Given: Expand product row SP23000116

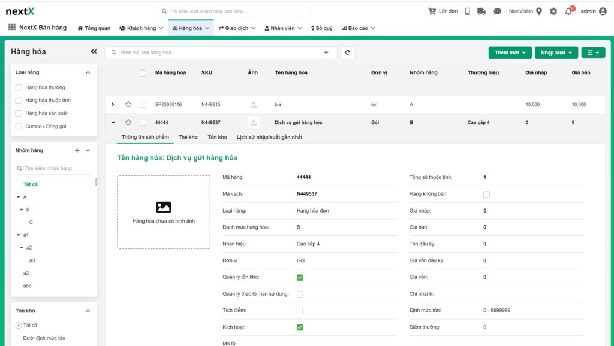Looking at the screenshot, I should (113, 104).
